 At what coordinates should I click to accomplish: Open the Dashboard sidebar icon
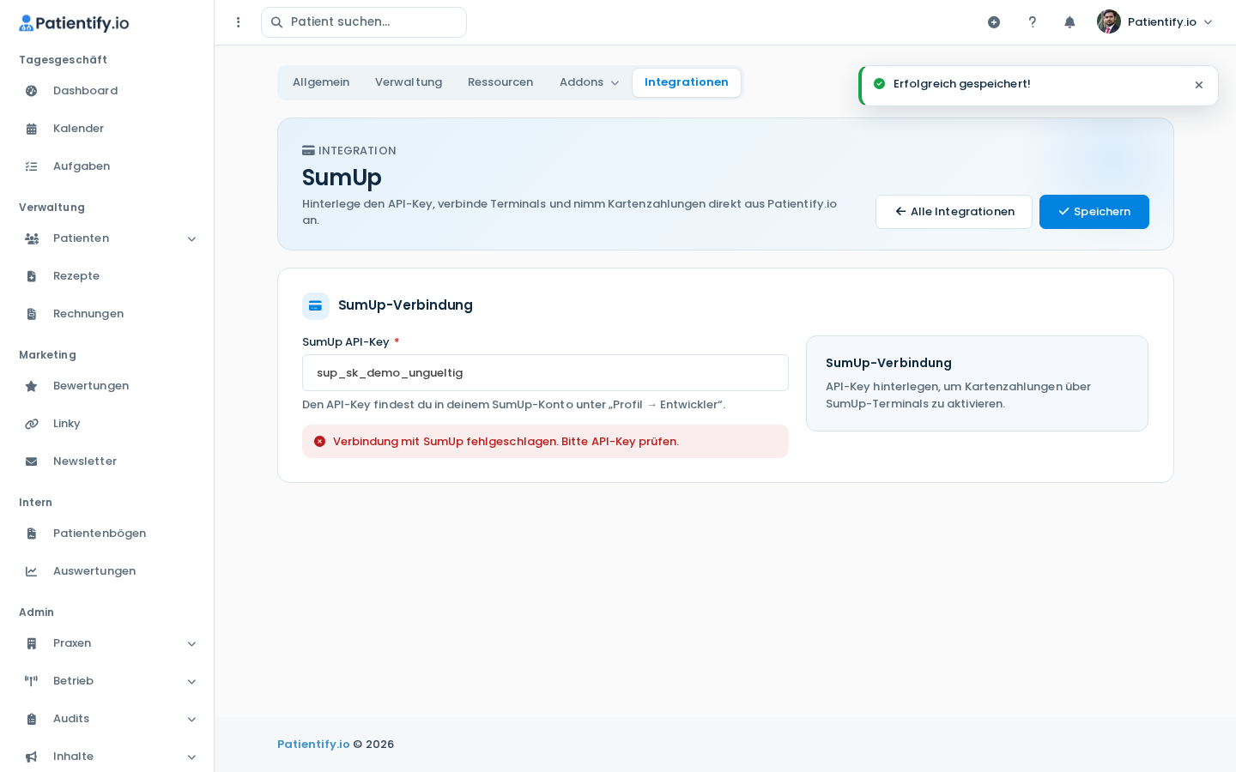point(32,91)
